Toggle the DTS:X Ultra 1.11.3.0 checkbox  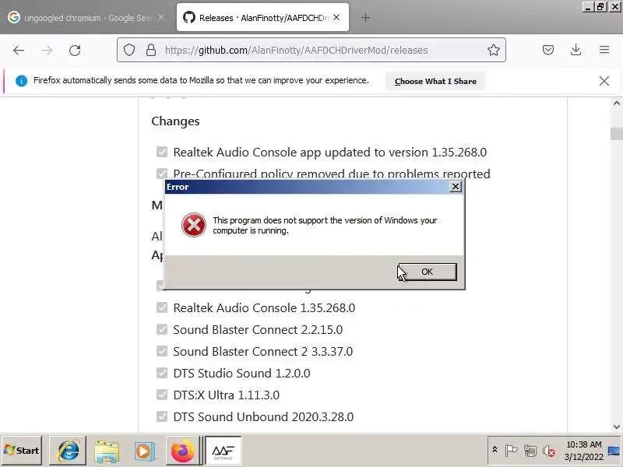coord(162,395)
